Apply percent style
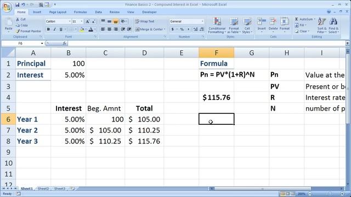351x197 pixels. pos(182,29)
